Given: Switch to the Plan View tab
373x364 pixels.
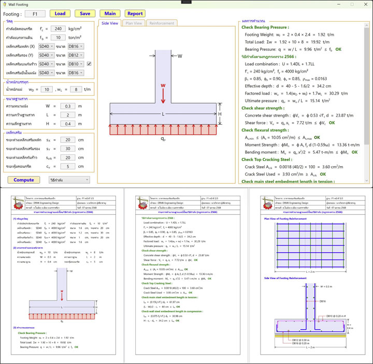Looking at the screenshot, I should [134, 23].
